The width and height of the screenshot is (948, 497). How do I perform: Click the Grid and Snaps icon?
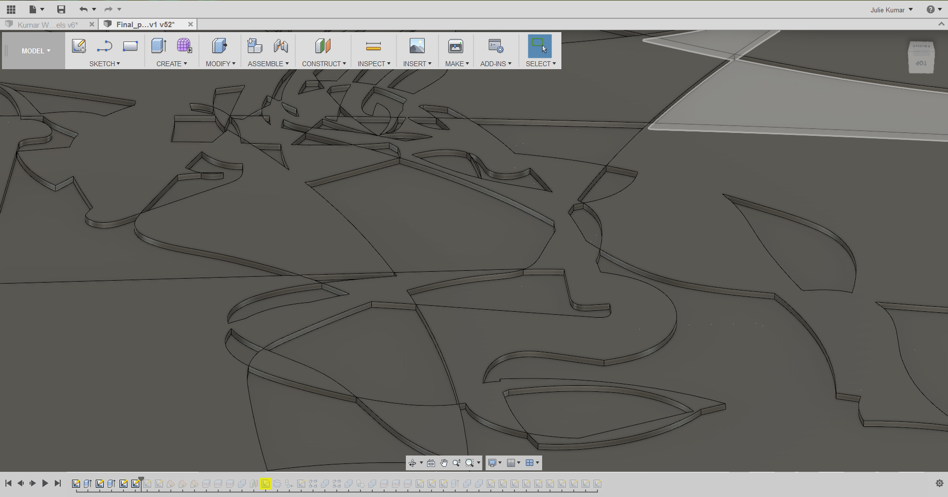(511, 463)
